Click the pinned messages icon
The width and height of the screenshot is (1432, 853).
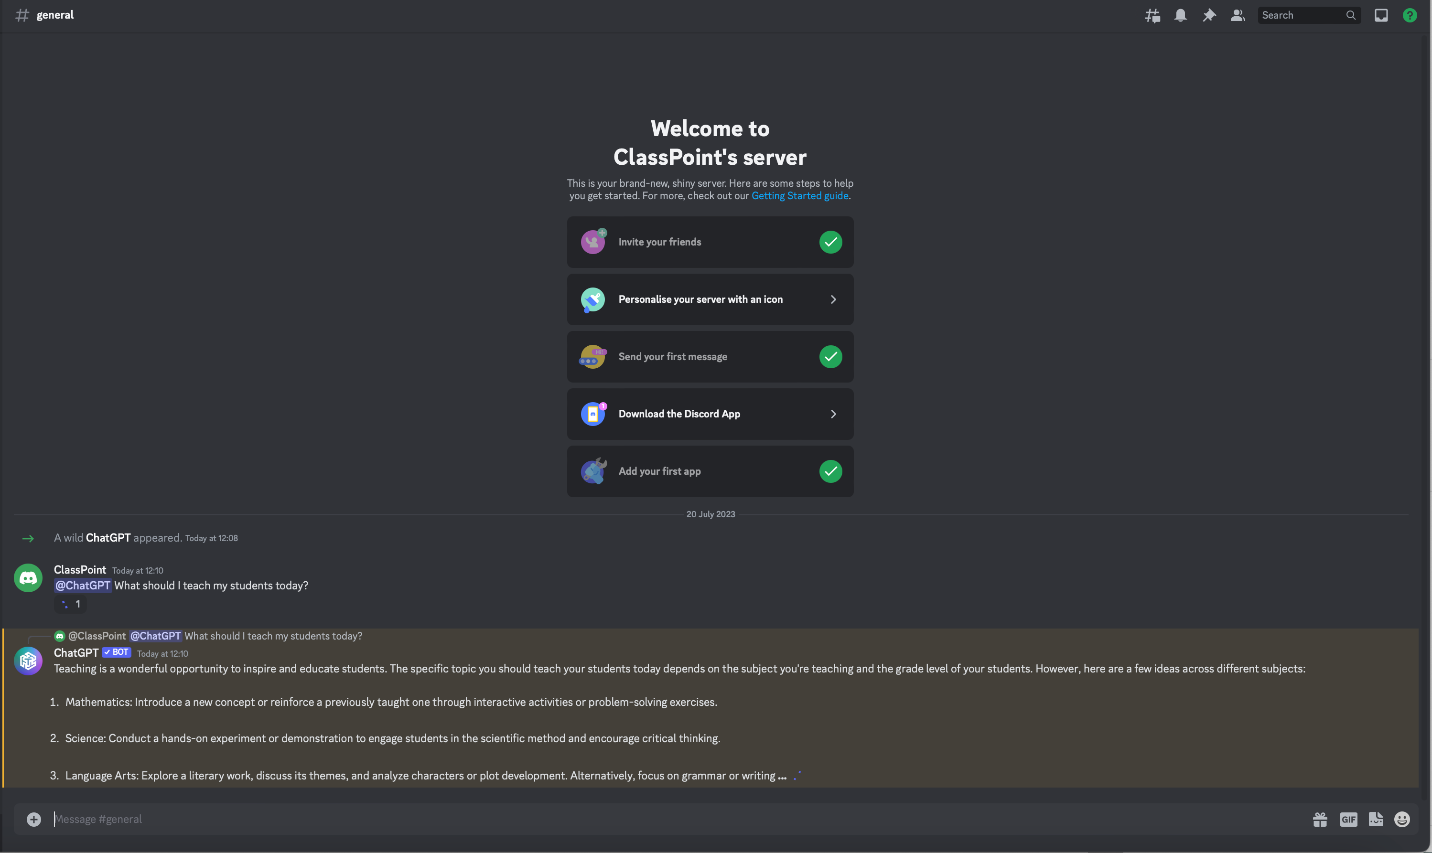(1210, 15)
